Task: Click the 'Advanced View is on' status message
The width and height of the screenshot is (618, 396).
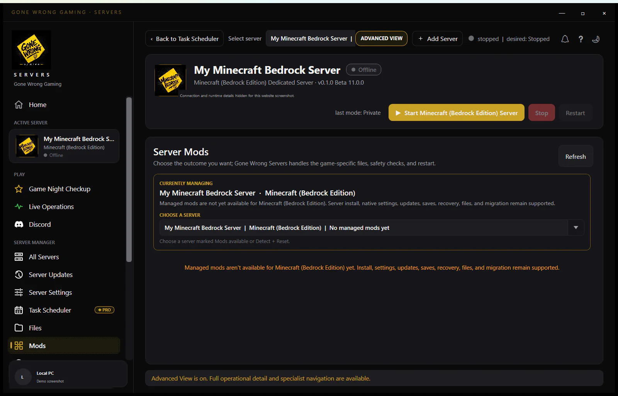Action: tap(261, 379)
